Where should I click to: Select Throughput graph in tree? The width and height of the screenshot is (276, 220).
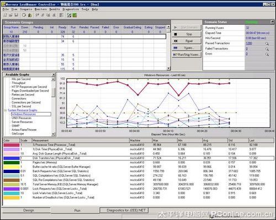tap(18, 83)
